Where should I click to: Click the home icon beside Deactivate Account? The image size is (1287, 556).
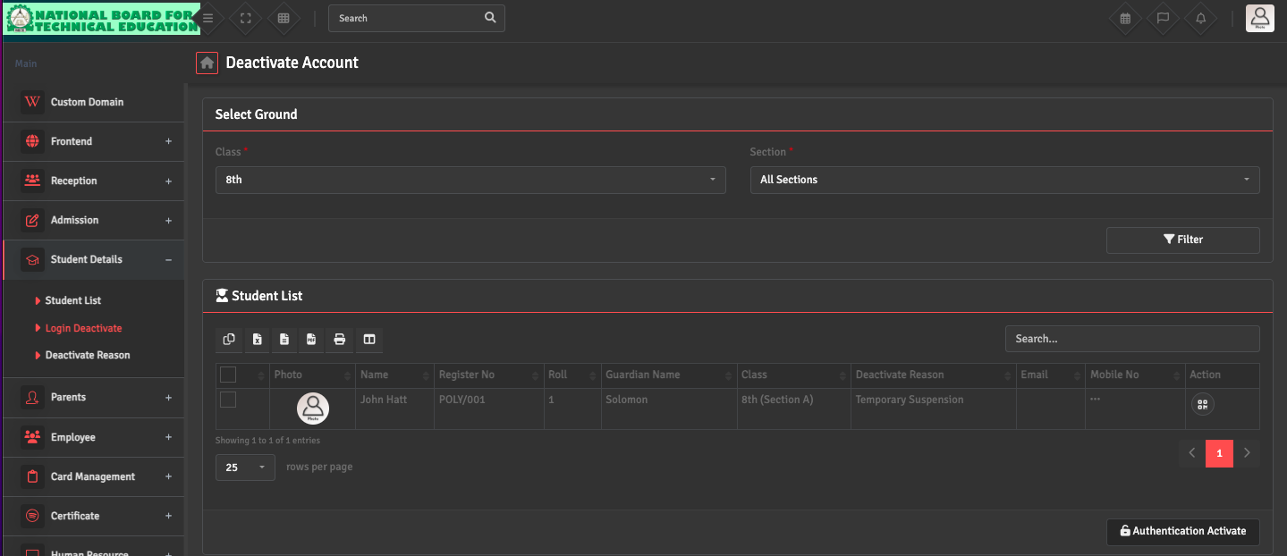pyautogui.click(x=207, y=63)
